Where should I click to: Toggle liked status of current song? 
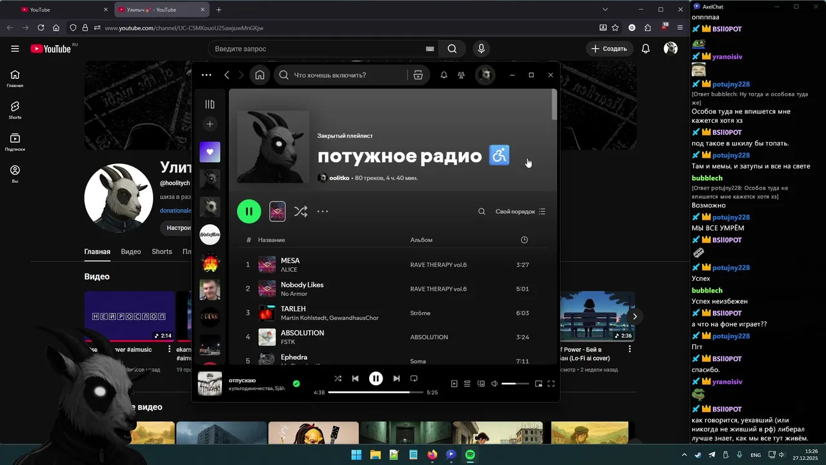296,384
